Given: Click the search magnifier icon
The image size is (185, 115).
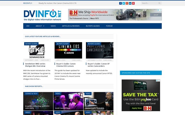Looking at the screenshot, I should [x=159, y=3].
